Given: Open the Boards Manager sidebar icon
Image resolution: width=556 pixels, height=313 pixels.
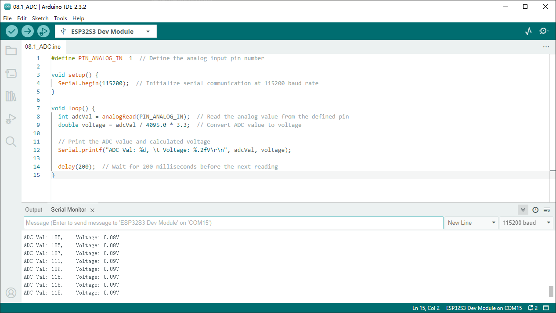Looking at the screenshot, I should [x=11, y=73].
